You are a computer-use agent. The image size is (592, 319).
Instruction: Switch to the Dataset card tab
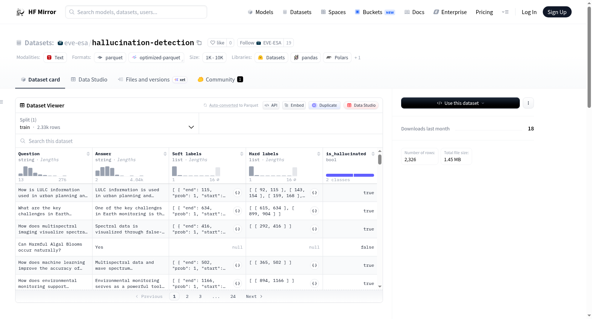[x=40, y=79]
